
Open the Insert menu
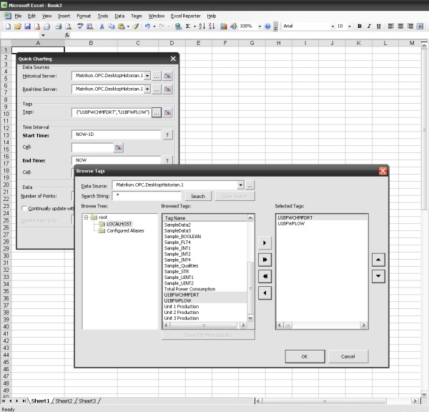coord(64,16)
